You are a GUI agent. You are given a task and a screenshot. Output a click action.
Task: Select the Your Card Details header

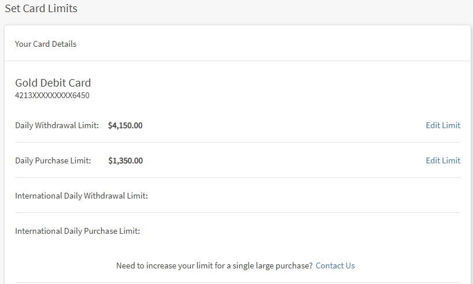pos(46,44)
